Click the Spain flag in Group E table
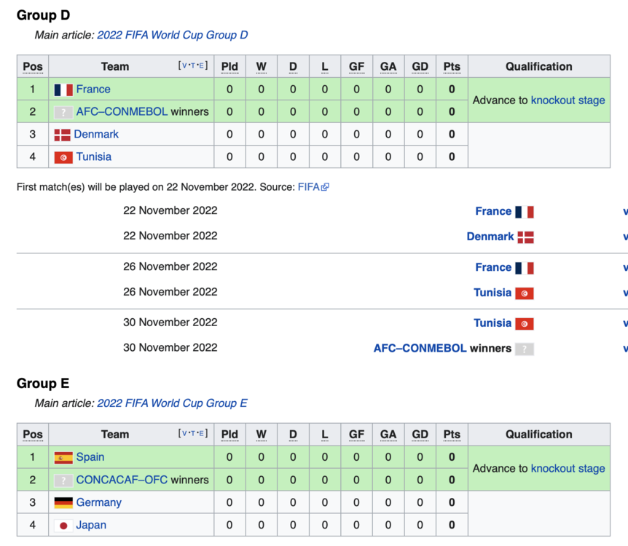Screen dimensions: 628x546 (x=63, y=458)
